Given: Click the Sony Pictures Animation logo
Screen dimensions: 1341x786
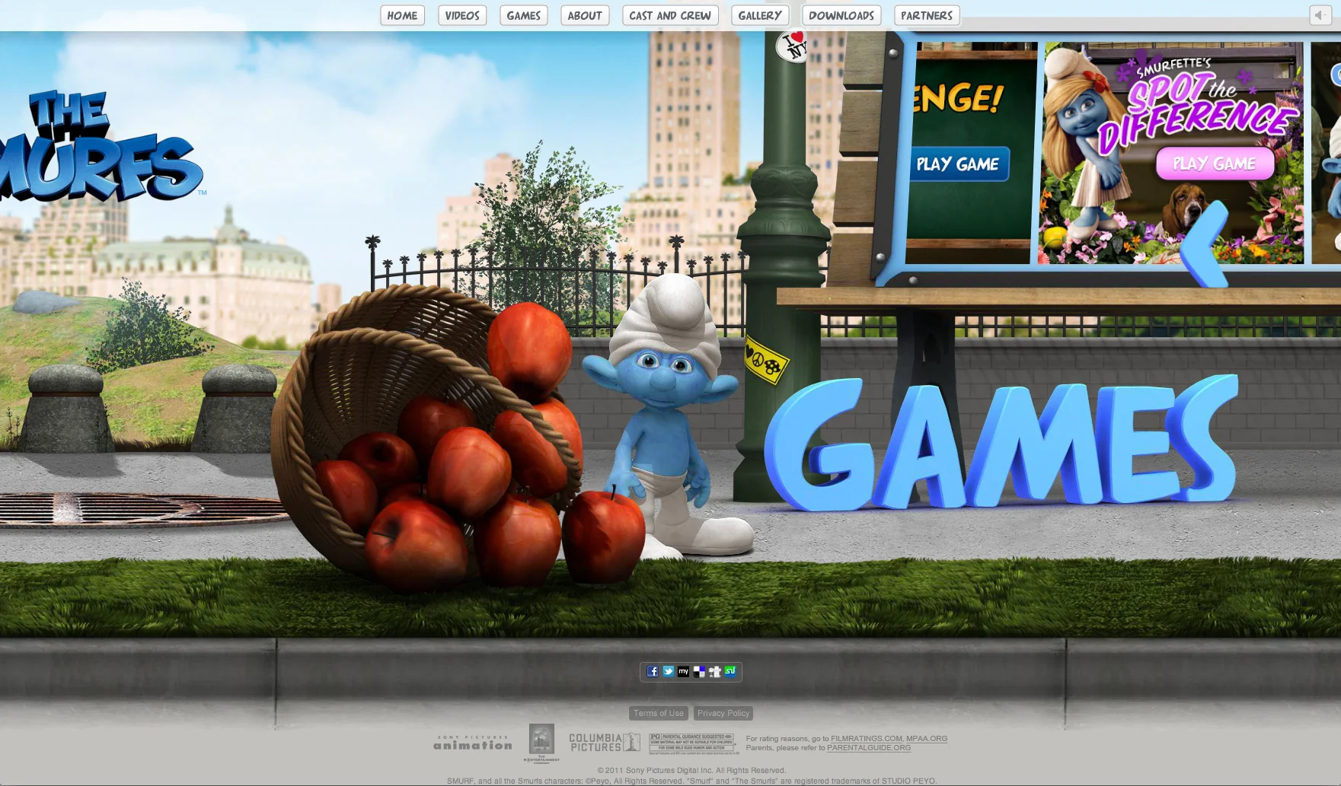Looking at the screenshot, I should pyautogui.click(x=473, y=743).
